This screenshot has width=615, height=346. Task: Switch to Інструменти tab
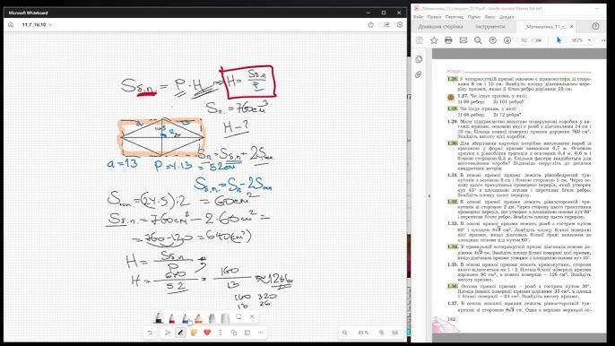tap(489, 27)
